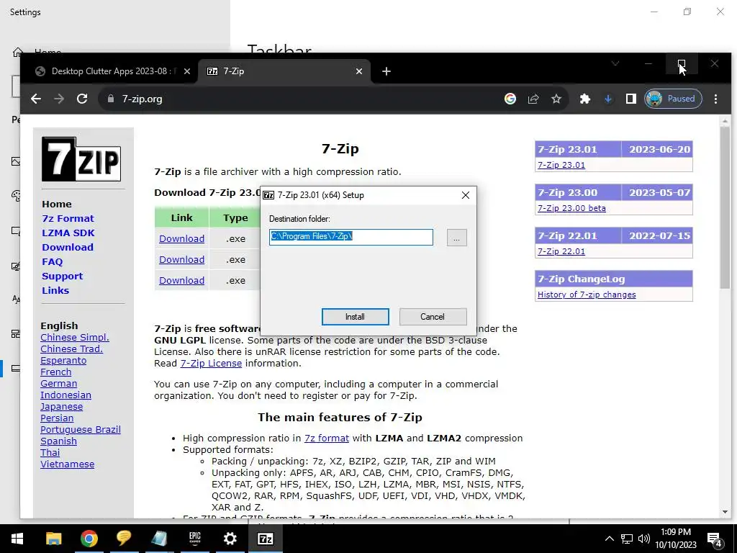Close the Desktop Clutter Apps tab
The height and width of the screenshot is (553, 737).
coord(187,71)
